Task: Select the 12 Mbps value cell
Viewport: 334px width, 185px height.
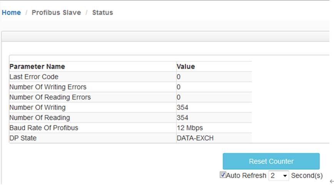Action: coord(214,128)
